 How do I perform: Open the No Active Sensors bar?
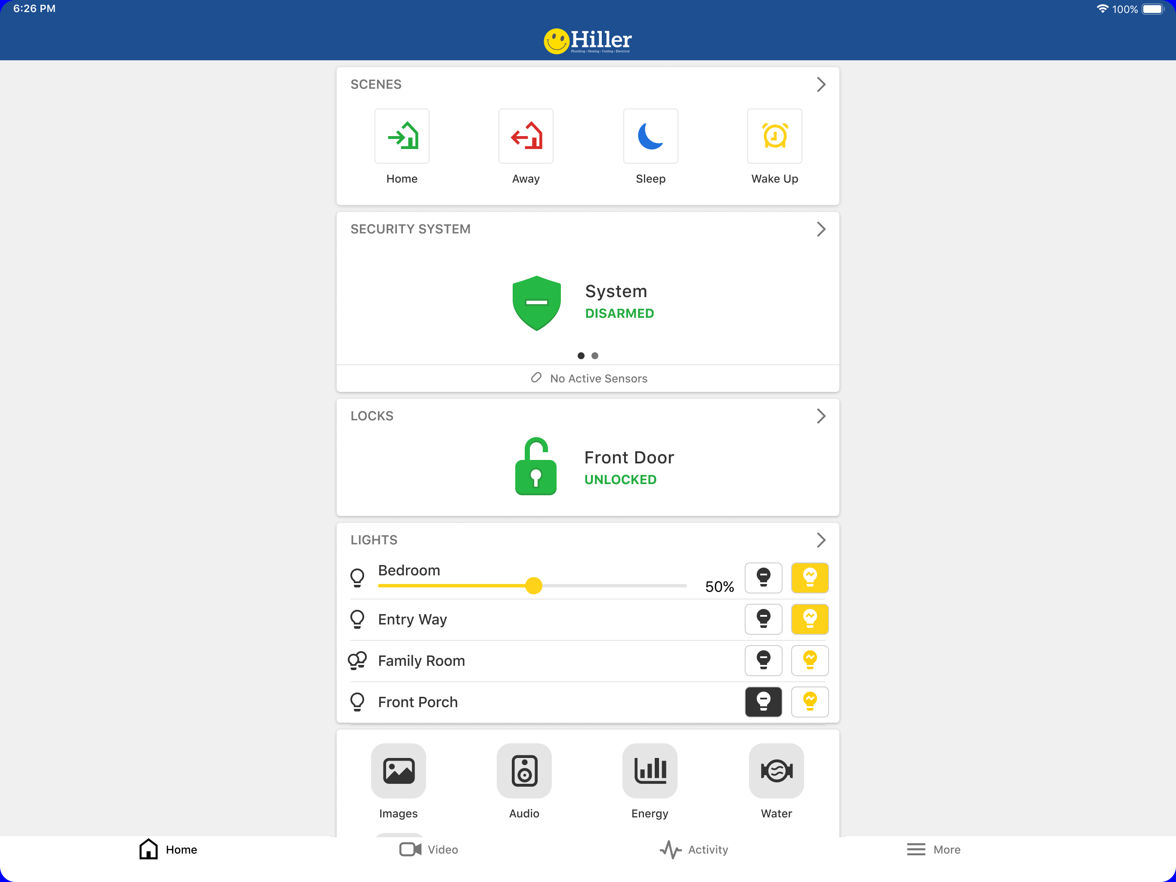588,378
